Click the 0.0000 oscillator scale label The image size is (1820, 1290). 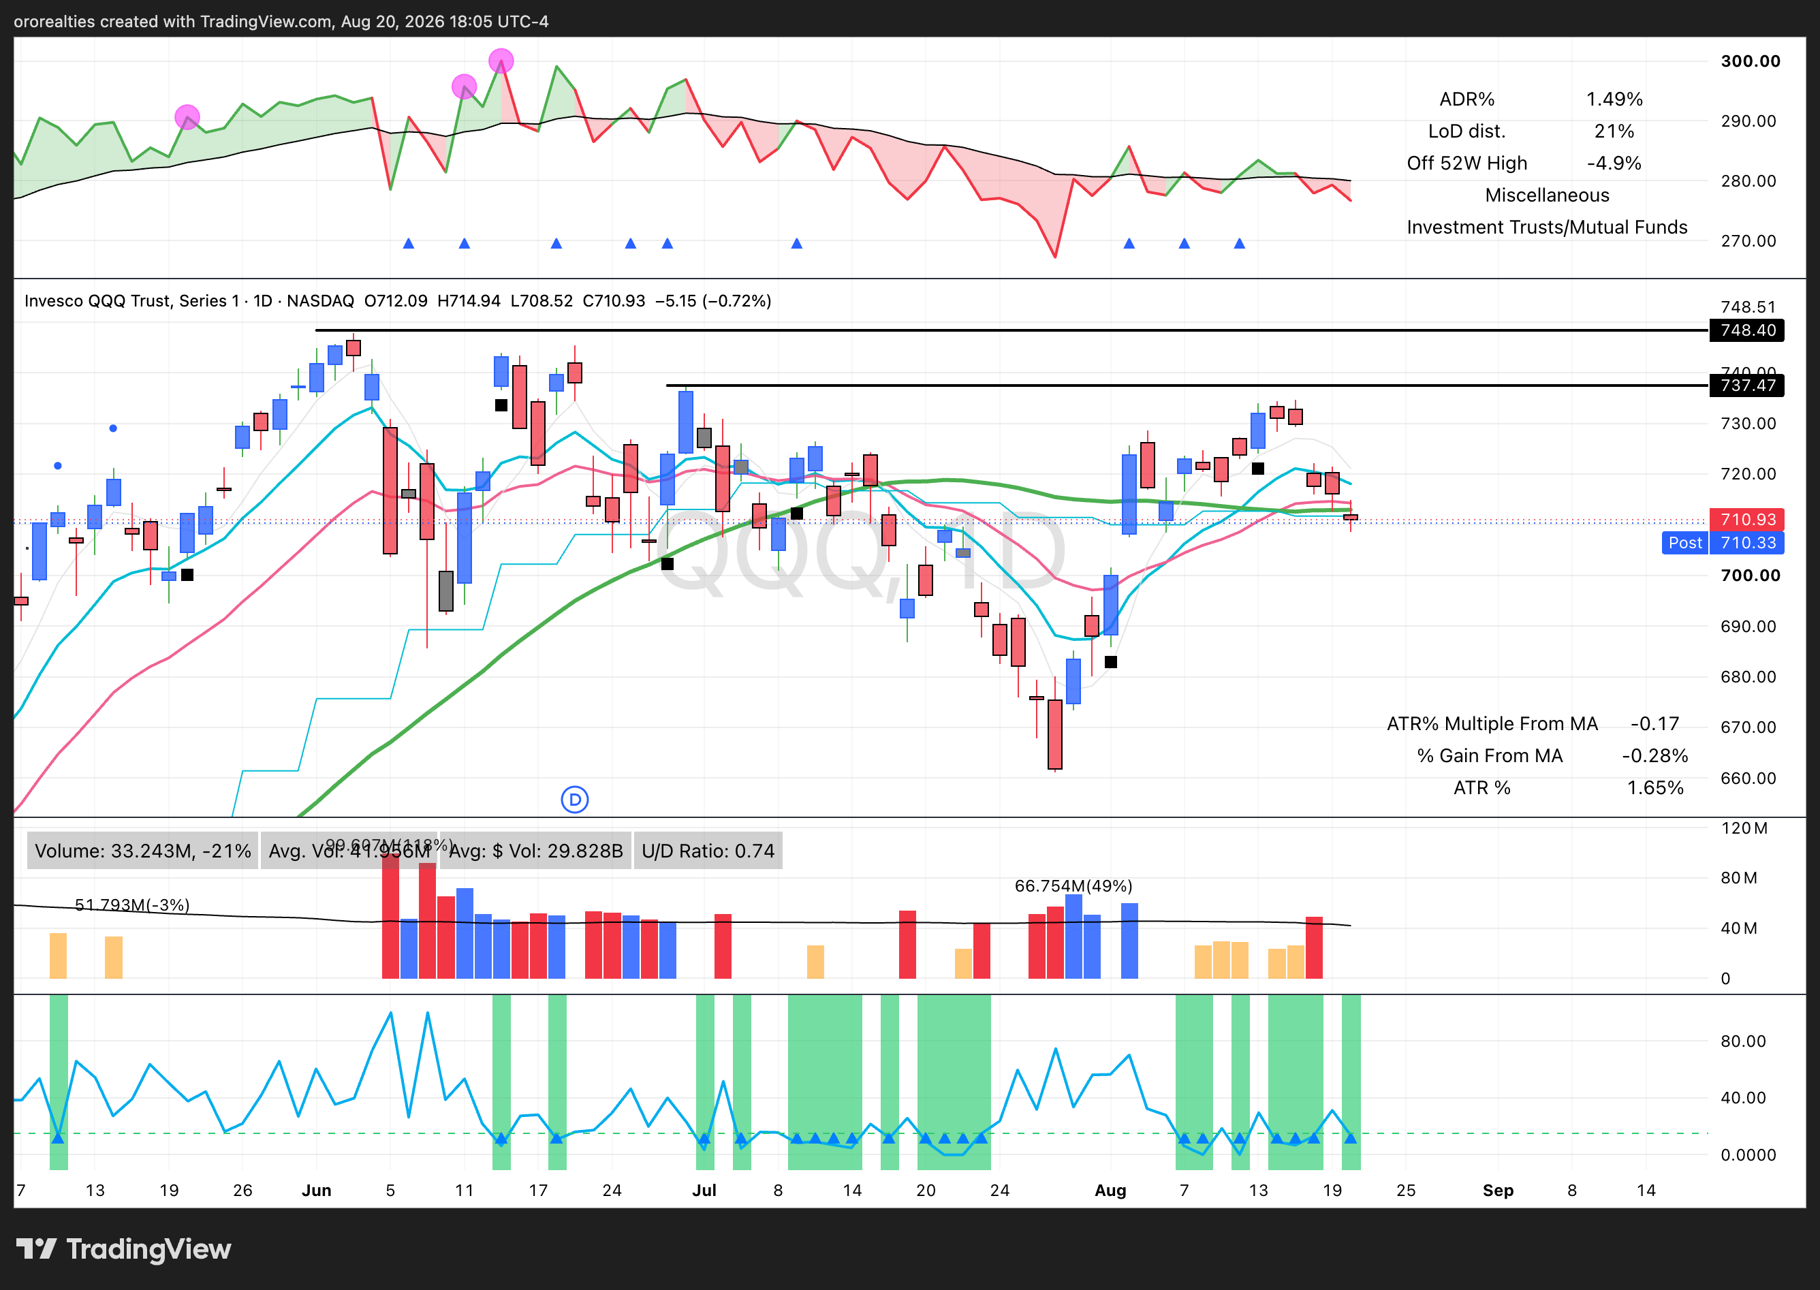[x=1748, y=1155]
